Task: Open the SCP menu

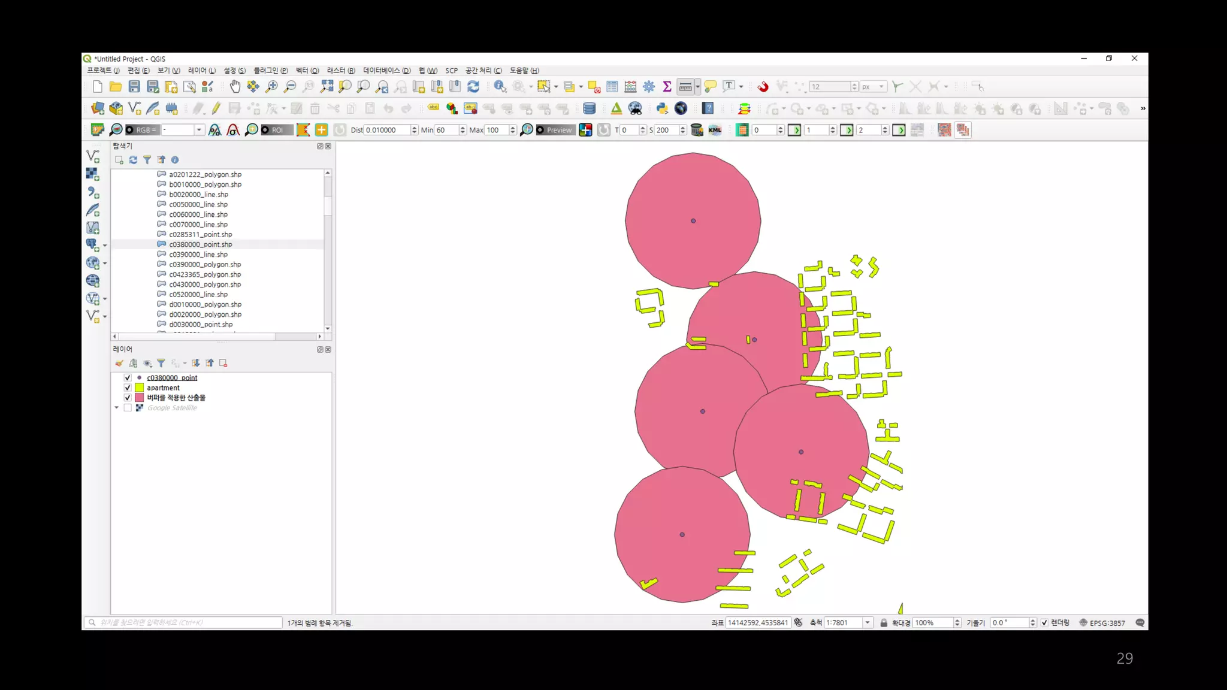Action: (451, 71)
